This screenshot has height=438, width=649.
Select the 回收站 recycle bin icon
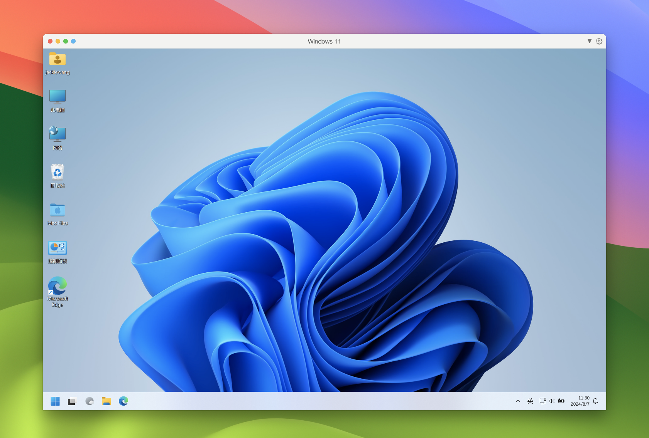[57, 172]
